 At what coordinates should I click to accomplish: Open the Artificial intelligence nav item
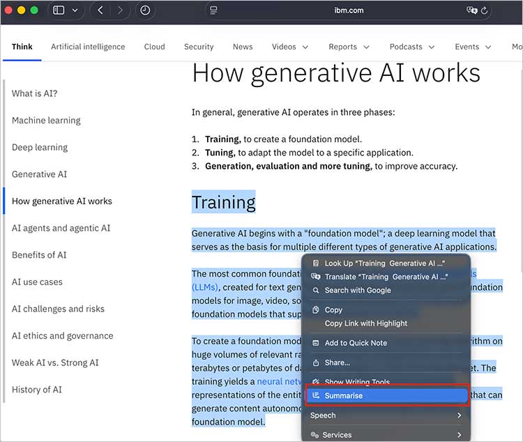pyautogui.click(x=88, y=47)
